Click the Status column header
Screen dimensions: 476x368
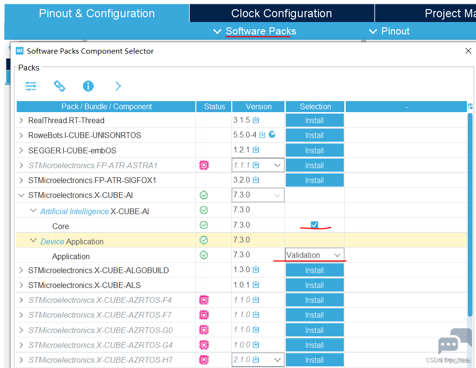(x=215, y=107)
